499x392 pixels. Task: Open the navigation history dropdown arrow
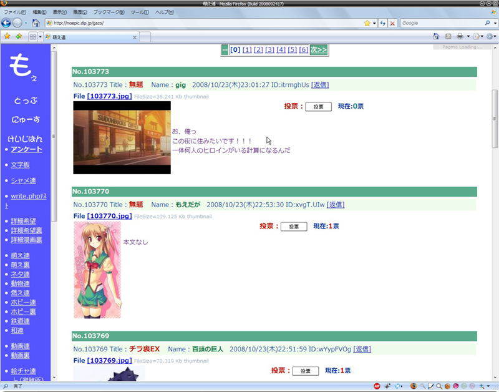pyautogui.click(x=26, y=23)
